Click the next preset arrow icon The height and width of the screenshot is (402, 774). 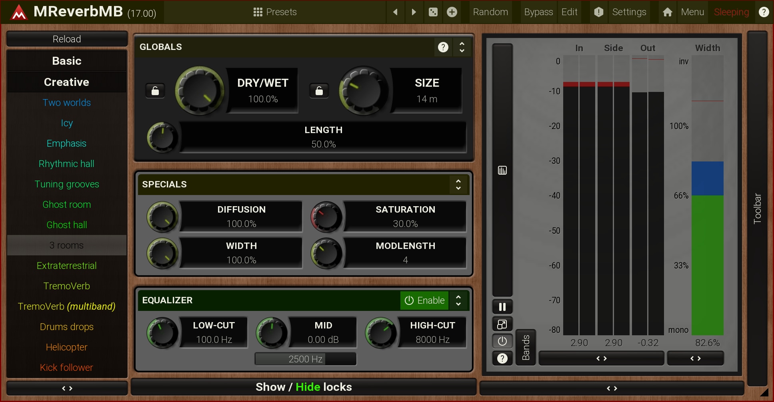tap(414, 12)
